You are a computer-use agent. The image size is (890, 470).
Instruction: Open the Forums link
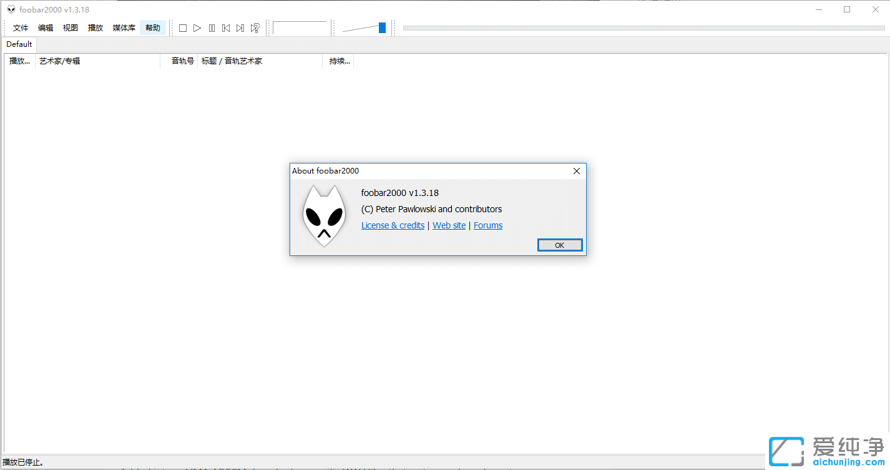click(x=488, y=225)
